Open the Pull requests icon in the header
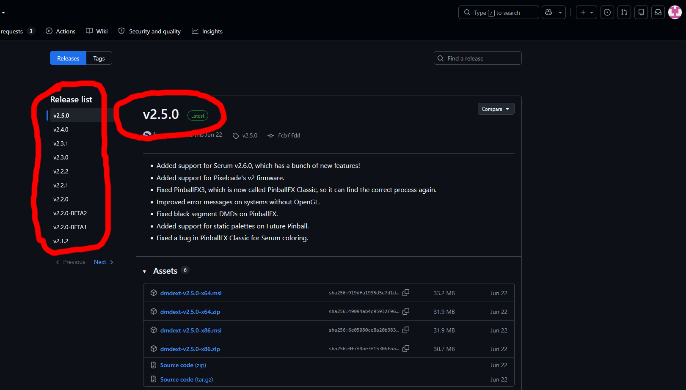 (x=624, y=13)
